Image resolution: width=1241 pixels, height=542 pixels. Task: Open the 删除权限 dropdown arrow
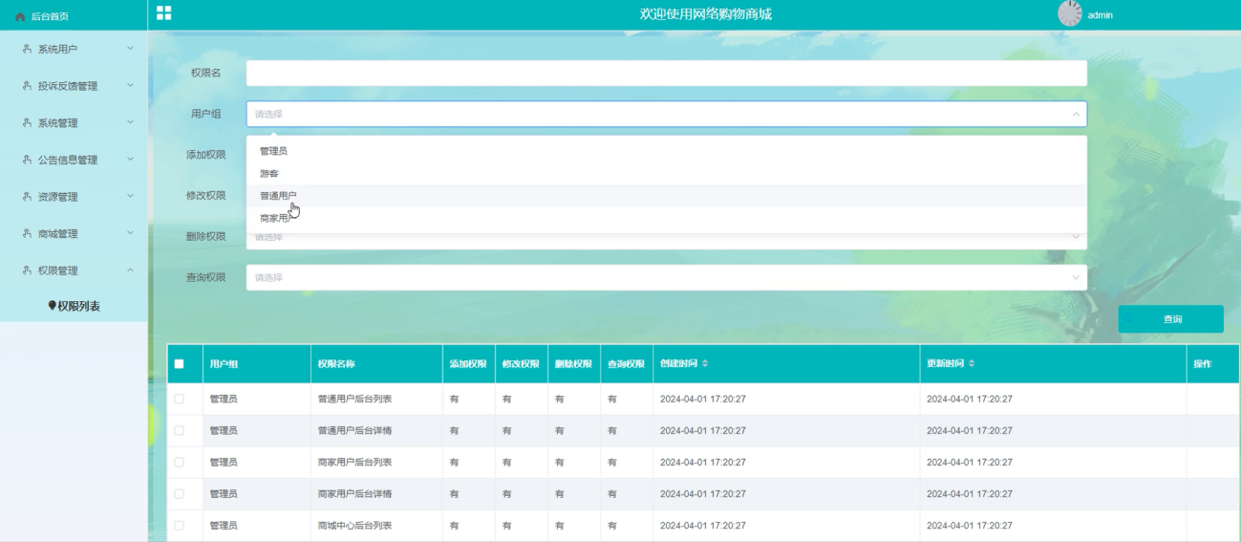1076,237
